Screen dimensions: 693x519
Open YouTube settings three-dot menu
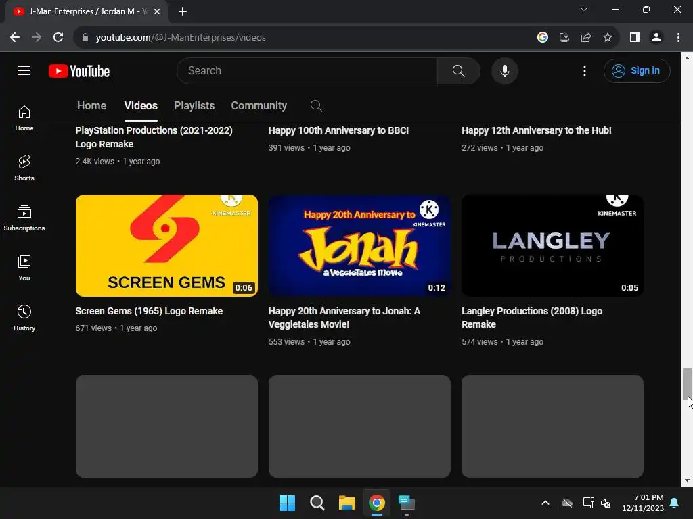pyautogui.click(x=584, y=70)
